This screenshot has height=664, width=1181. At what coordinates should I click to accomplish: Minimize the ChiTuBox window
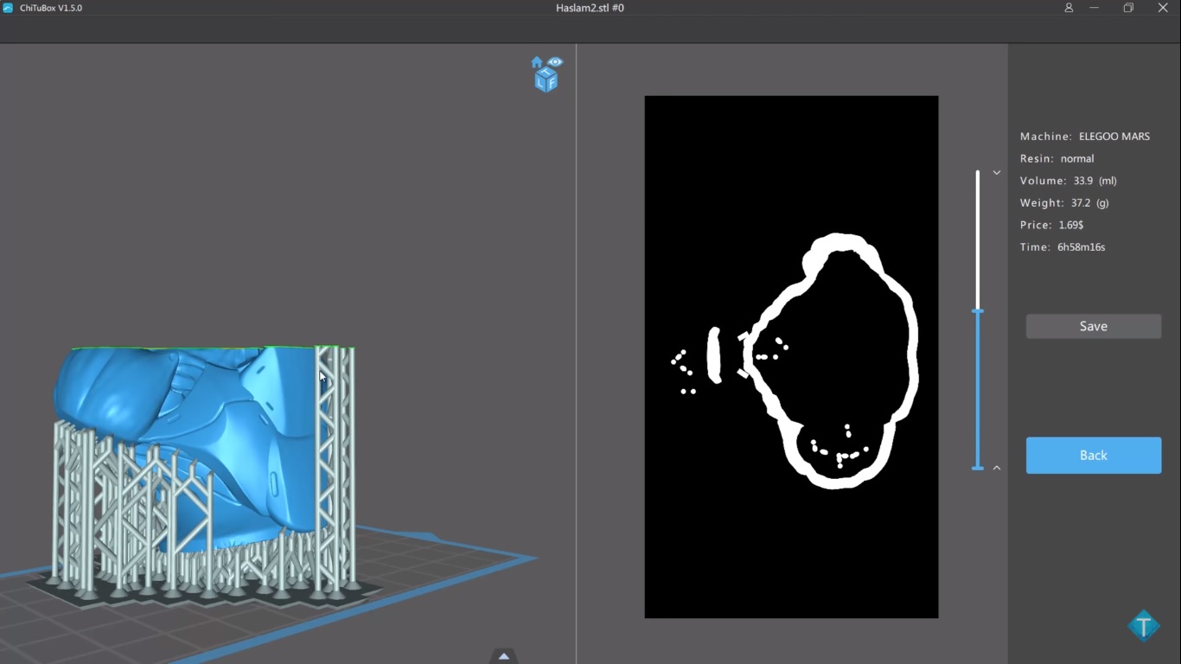pyautogui.click(x=1095, y=8)
